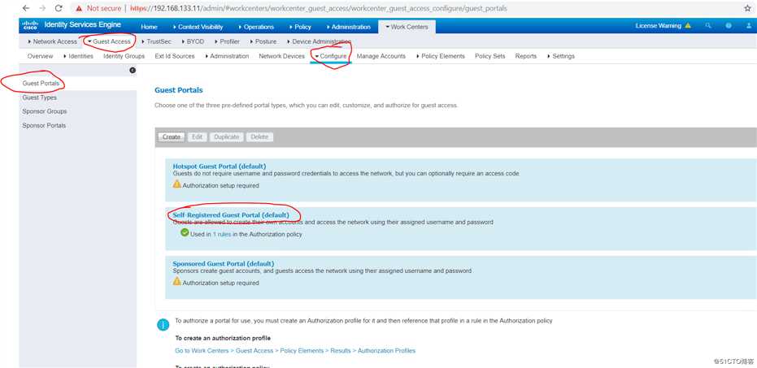
Task: Select Sponsor Portals in the sidebar
Action: (44, 125)
